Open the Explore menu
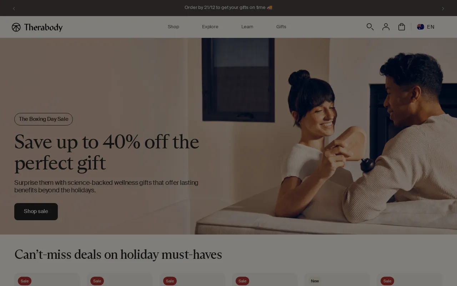457x286 pixels. coord(210,27)
